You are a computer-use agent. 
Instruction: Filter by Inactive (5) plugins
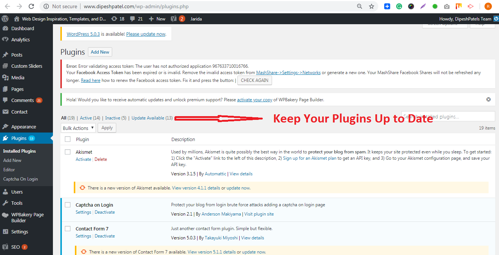(116, 118)
